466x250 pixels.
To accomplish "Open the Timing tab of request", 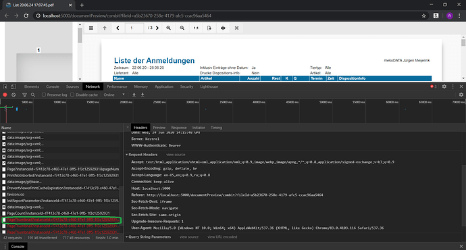I will [216, 128].
